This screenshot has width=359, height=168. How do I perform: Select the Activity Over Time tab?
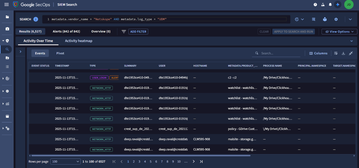tap(38, 41)
